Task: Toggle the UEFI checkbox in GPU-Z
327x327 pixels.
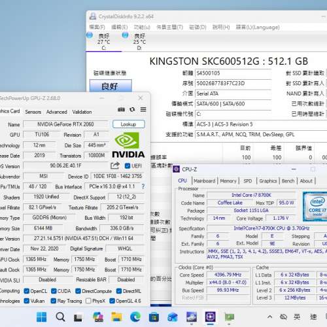Action: click(x=128, y=166)
